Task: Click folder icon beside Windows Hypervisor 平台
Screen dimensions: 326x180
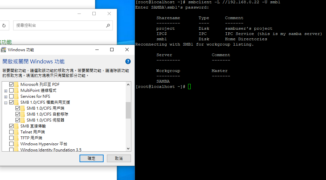Action: click(x=16, y=144)
